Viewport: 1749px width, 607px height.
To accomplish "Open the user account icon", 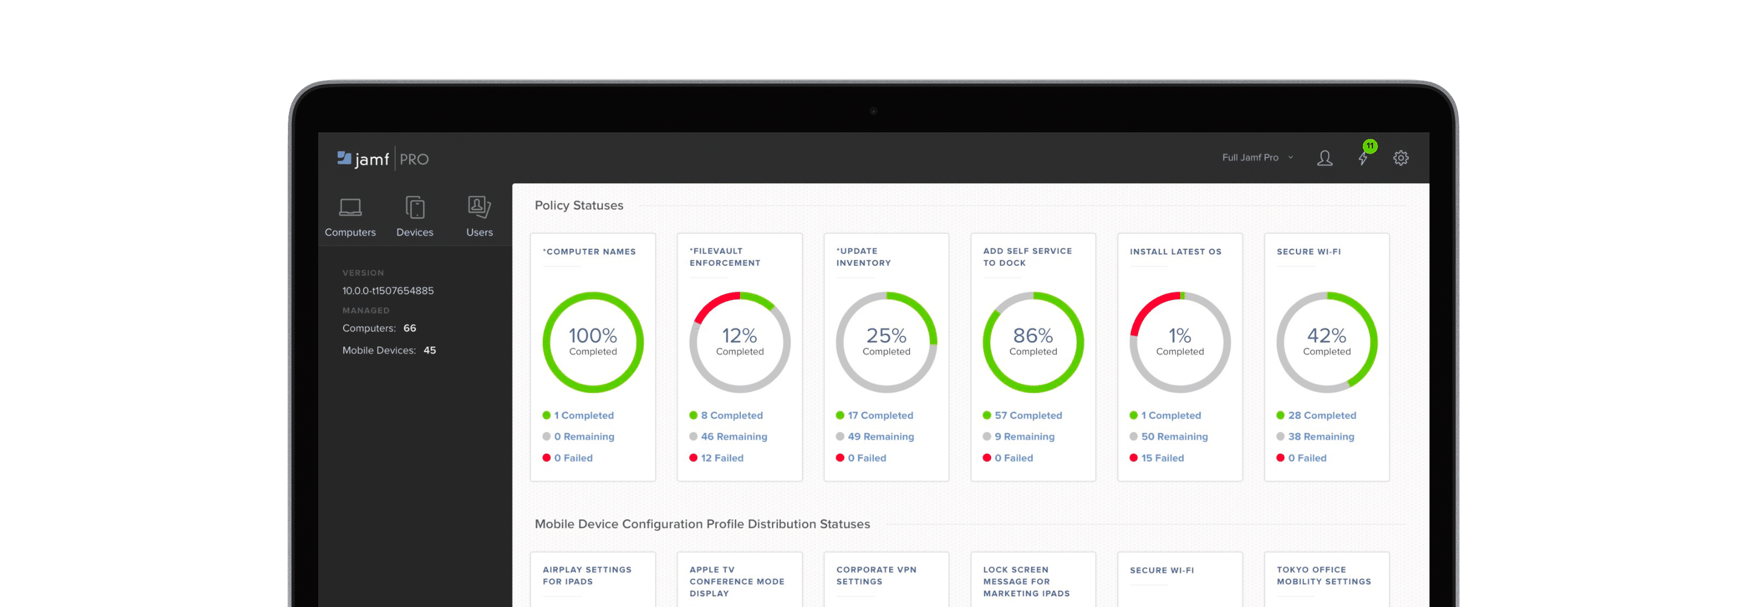I will click(1325, 158).
